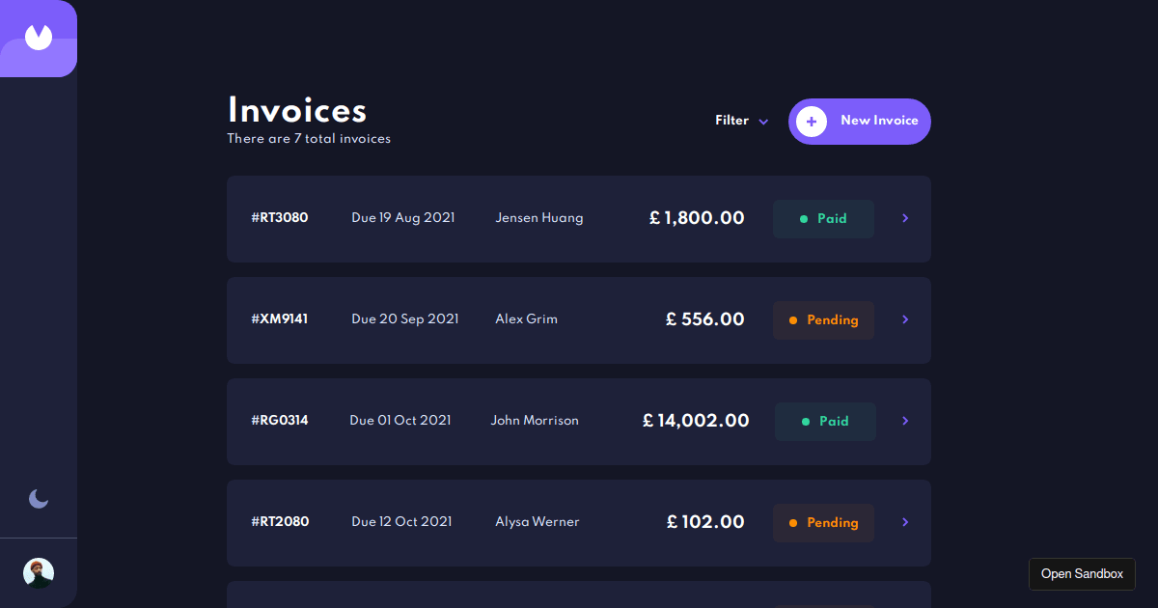Image resolution: width=1158 pixels, height=608 pixels.
Task: Click client name Alysa Werner
Action: 537,522
